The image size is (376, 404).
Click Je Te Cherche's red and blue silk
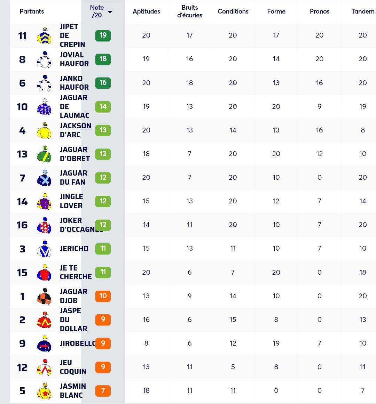(x=44, y=273)
